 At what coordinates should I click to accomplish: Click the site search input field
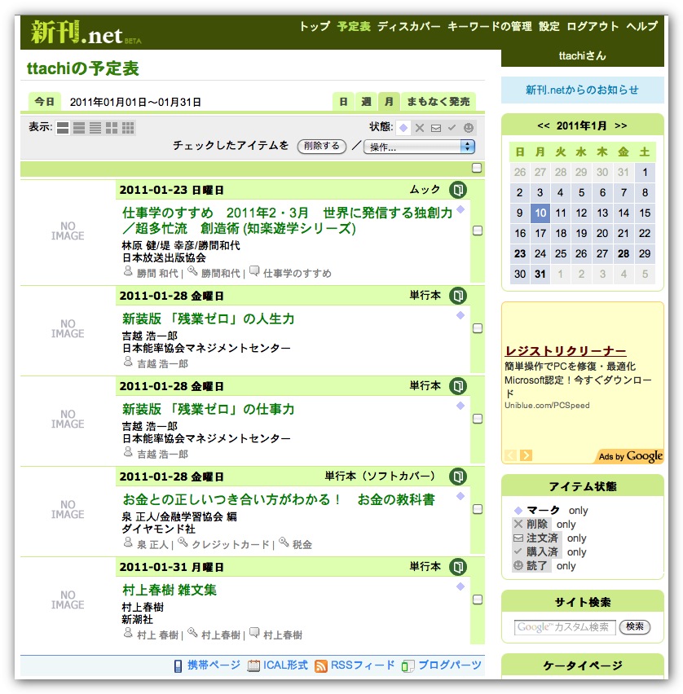tap(564, 627)
